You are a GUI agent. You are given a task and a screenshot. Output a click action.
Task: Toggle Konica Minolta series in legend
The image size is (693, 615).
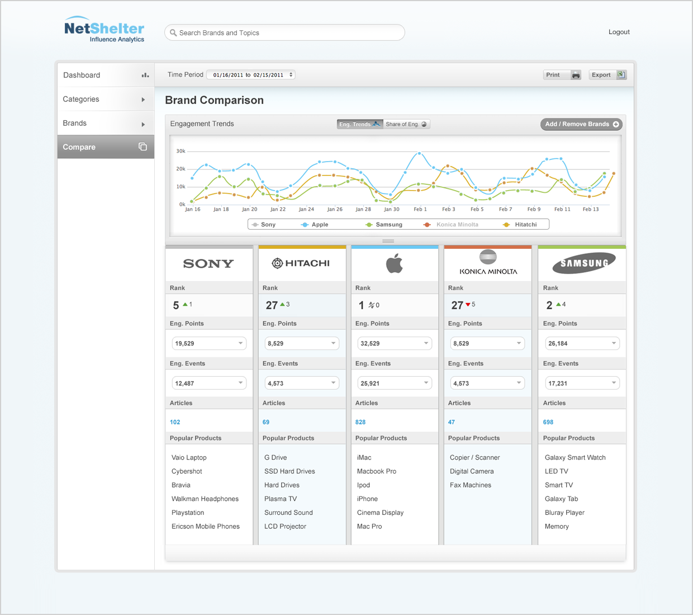(451, 224)
